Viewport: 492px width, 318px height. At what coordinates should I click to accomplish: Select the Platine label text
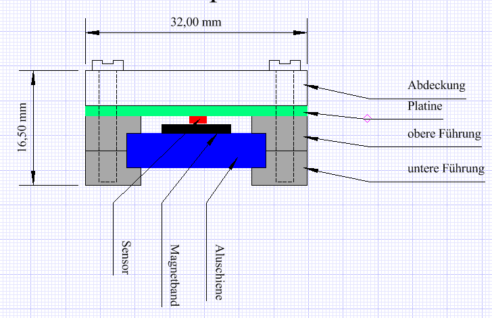[424, 105]
